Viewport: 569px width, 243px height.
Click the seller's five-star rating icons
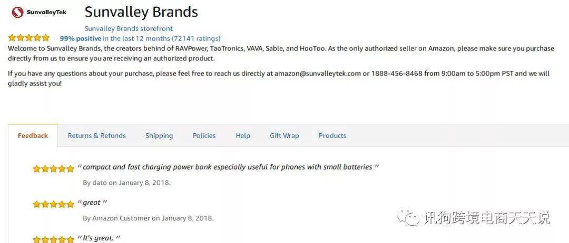[28, 38]
